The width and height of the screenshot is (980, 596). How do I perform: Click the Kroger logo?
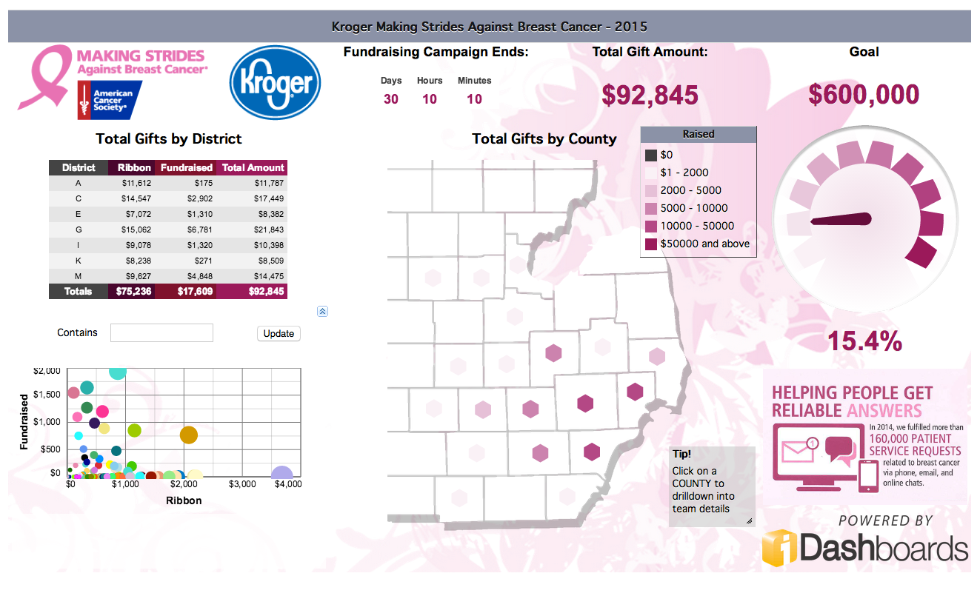pyautogui.click(x=275, y=83)
